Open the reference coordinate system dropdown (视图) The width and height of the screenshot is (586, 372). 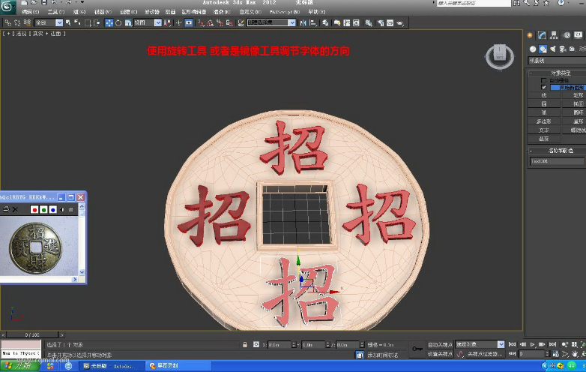coord(148,22)
